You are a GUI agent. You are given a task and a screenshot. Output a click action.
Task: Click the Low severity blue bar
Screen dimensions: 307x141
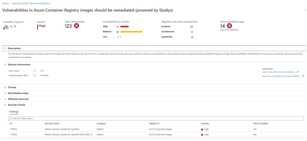click(x=120, y=37)
